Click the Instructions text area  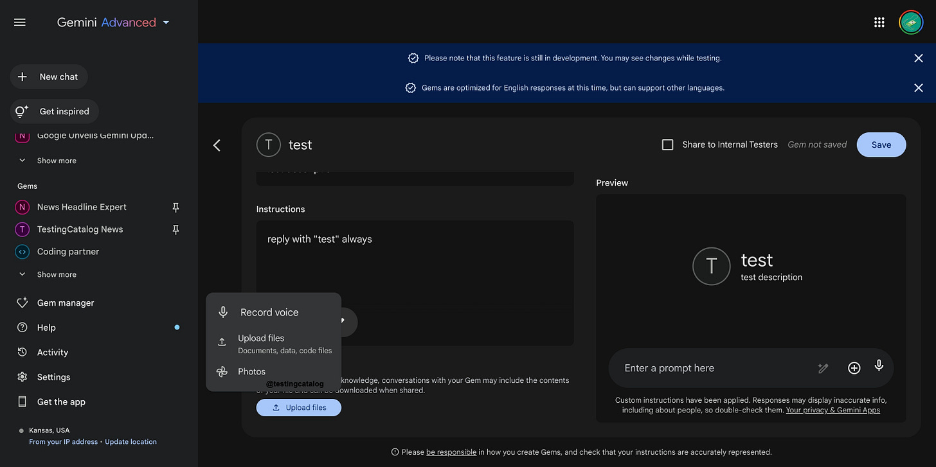(415, 283)
